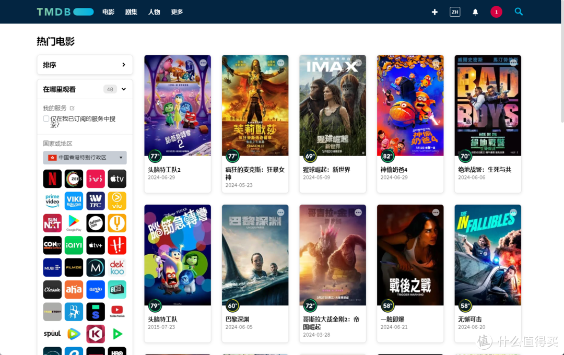
Task: Open the 猩球崛起:新世界 title link
Action: point(326,170)
